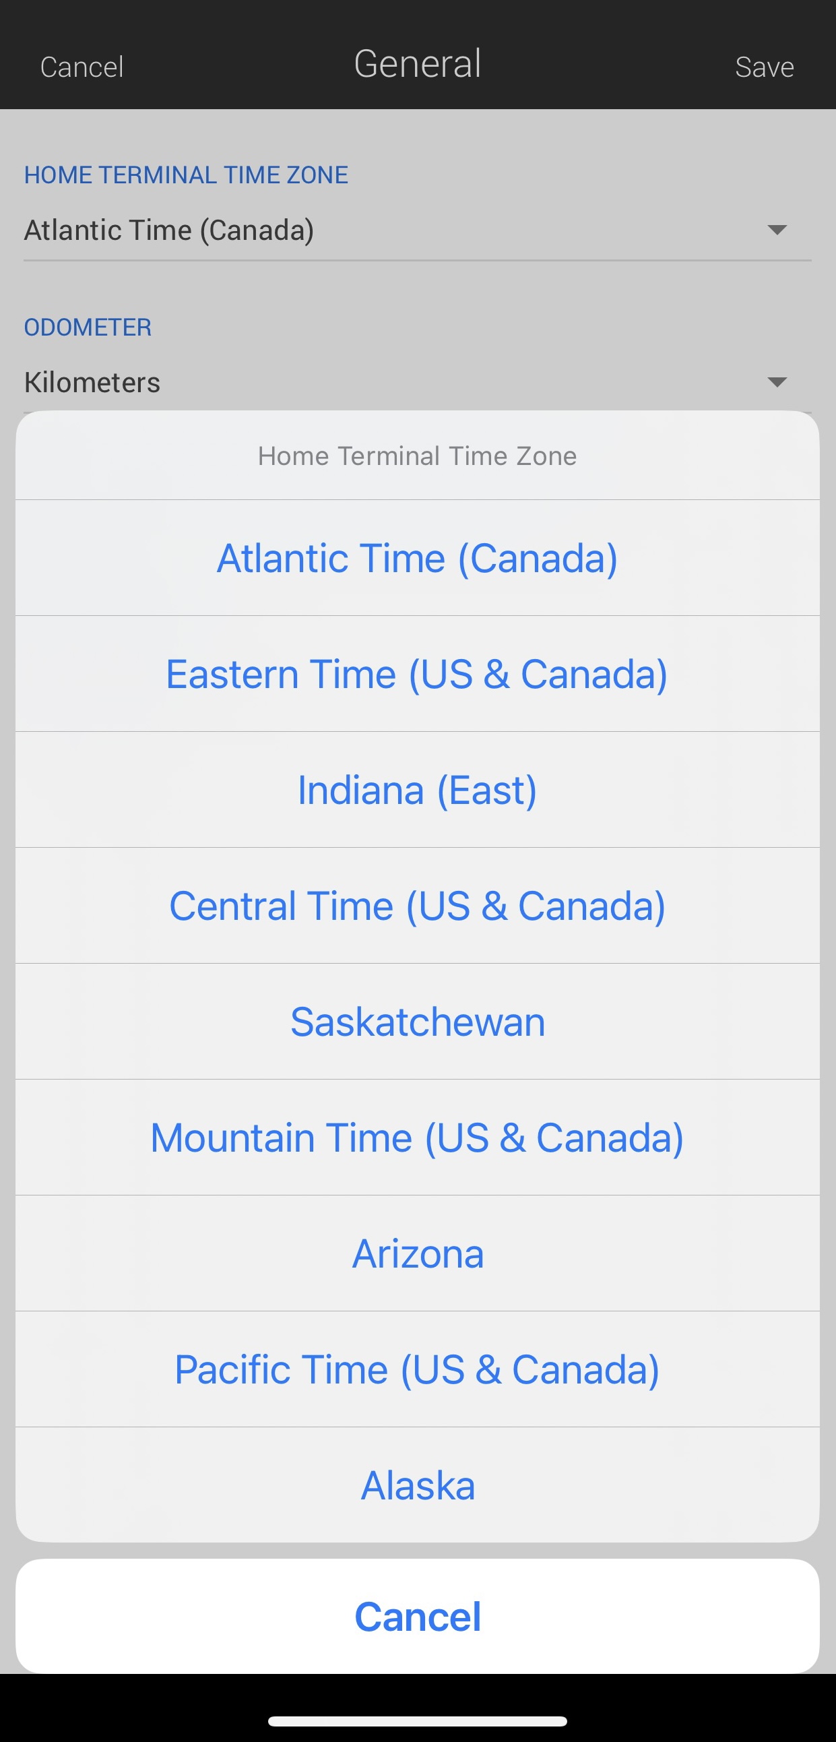Tap the HOME TERMINAL TIME ZONE label
Image resolution: width=836 pixels, height=1742 pixels.
tap(186, 175)
